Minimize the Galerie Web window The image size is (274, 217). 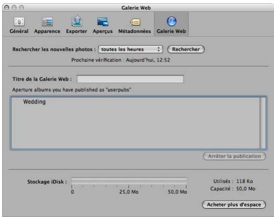click(14, 7)
